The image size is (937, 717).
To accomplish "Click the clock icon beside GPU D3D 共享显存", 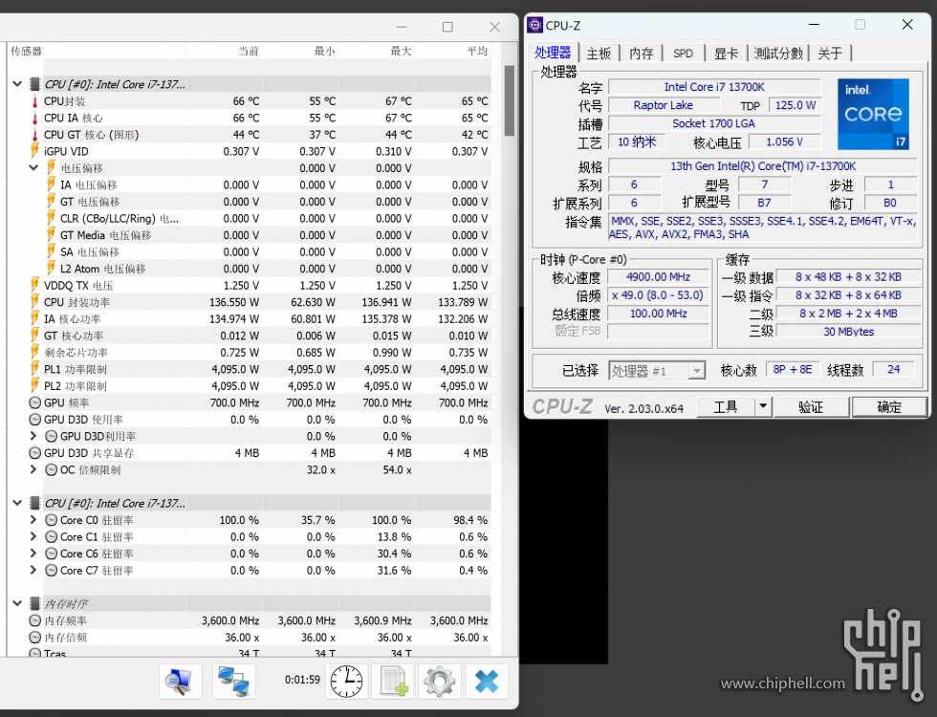I will (x=35, y=453).
